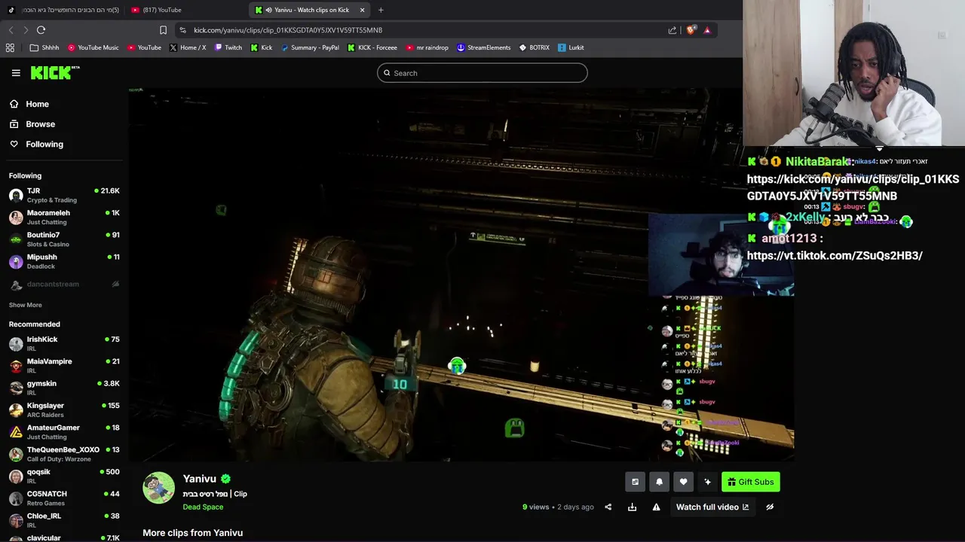Select Yanivu Watch clips on Kick tab
The height and width of the screenshot is (542, 965).
click(x=309, y=10)
